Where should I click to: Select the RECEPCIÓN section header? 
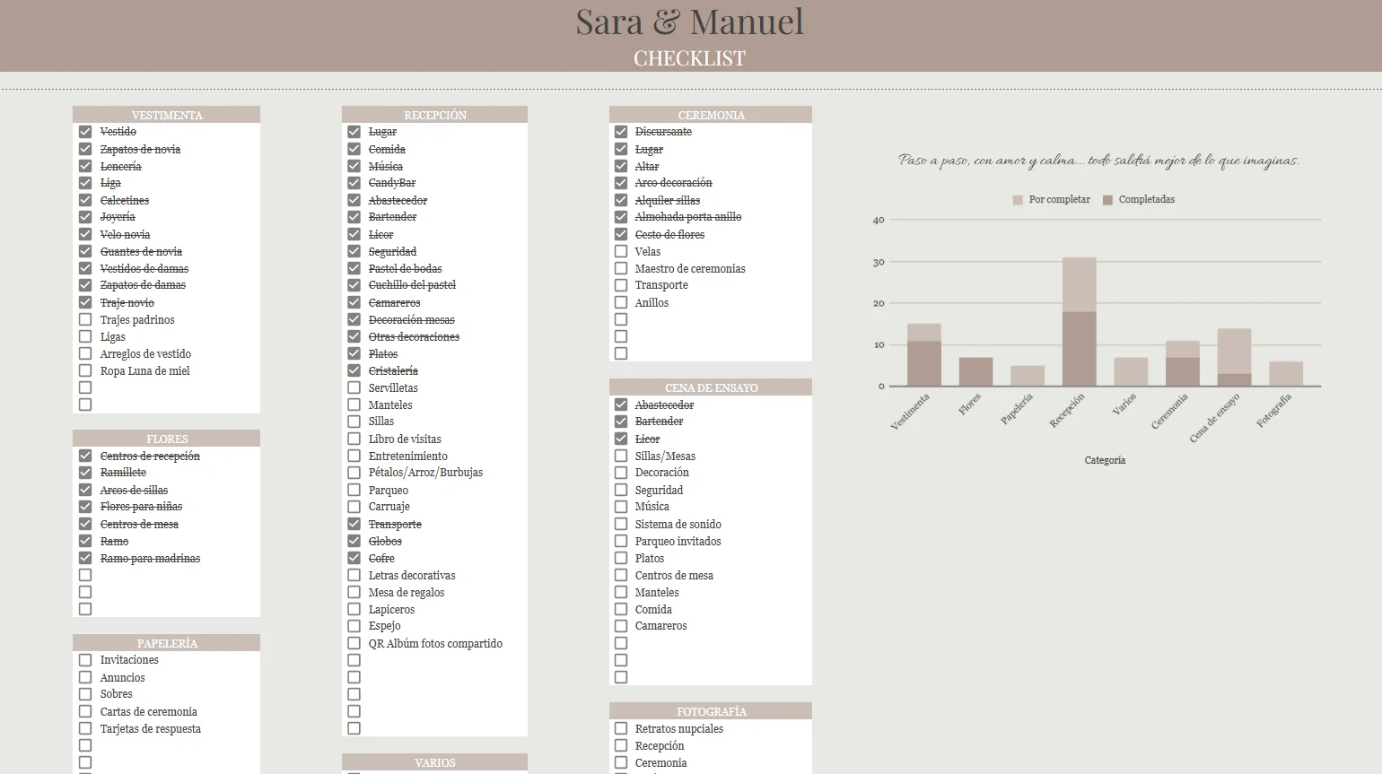click(x=434, y=115)
